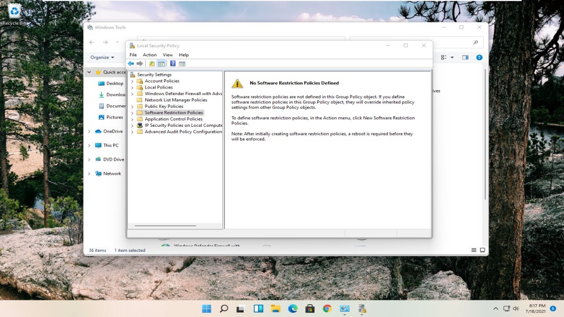Click the console tree horizontal scrollbar
The height and width of the screenshot is (317, 564).
click(165, 226)
